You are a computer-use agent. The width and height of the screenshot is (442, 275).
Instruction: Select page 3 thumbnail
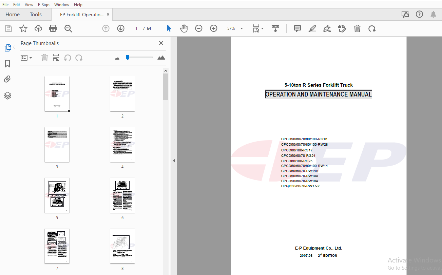(57, 145)
